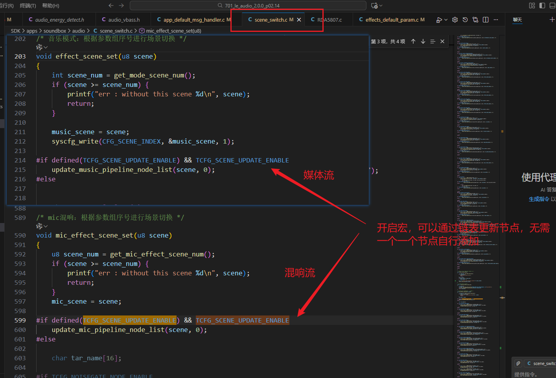Image resolution: width=556 pixels, height=378 pixels.
Task: Jump to previous find match arrow
Action: [x=413, y=41]
